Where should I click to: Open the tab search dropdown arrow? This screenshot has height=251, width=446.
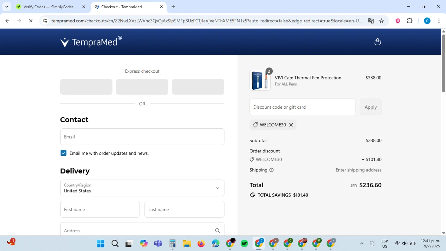(7, 7)
